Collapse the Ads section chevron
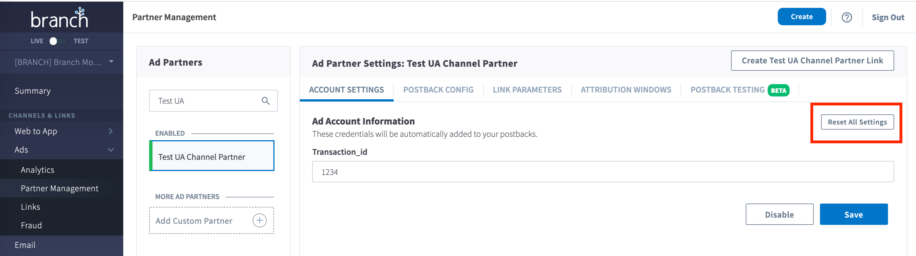916x256 pixels. pyautogui.click(x=110, y=150)
